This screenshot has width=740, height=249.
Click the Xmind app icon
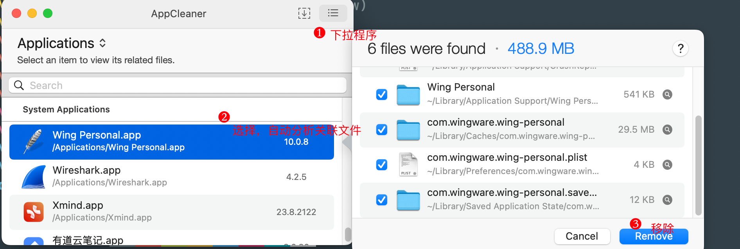tap(34, 212)
